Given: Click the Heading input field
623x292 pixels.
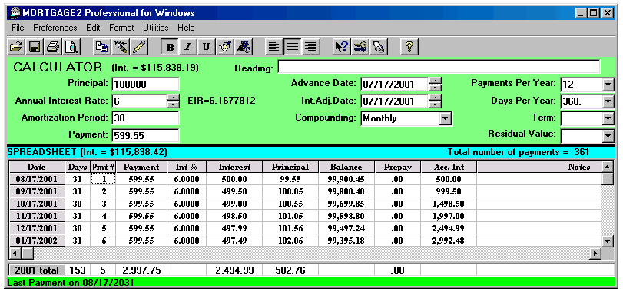Looking at the screenshot, I should (x=439, y=67).
